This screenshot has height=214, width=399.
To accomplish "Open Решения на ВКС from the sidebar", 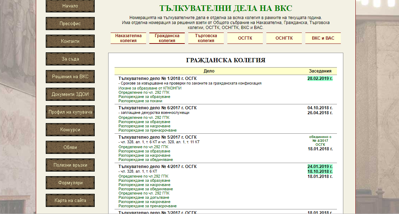I will (70, 77).
